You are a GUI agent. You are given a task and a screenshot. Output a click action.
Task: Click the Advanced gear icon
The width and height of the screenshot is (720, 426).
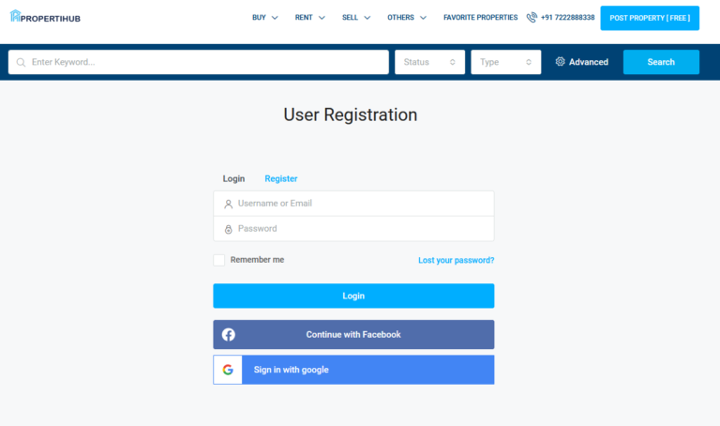click(560, 62)
